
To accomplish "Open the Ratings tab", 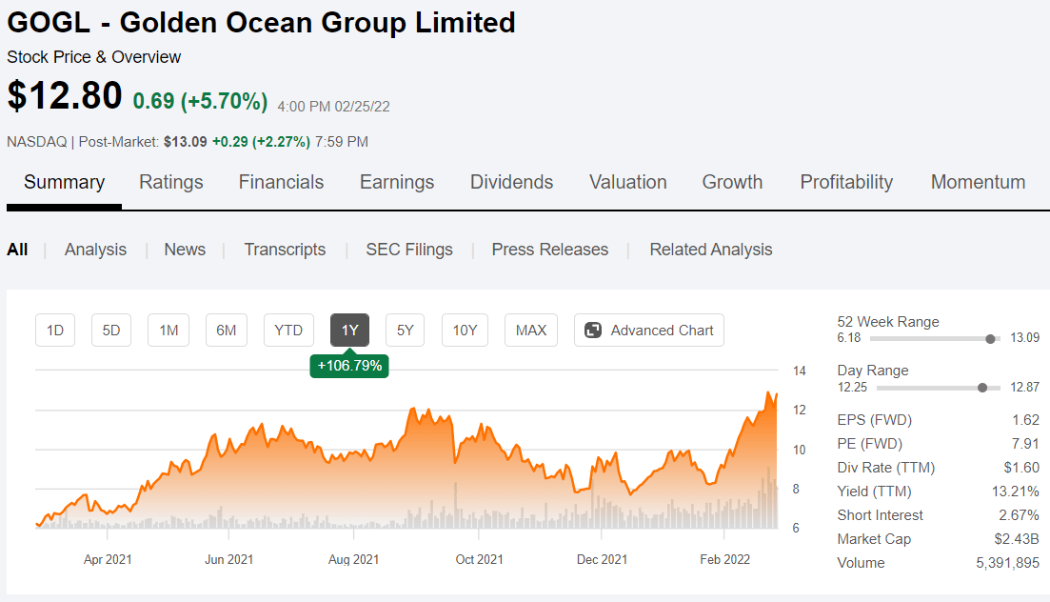I will pyautogui.click(x=171, y=182).
